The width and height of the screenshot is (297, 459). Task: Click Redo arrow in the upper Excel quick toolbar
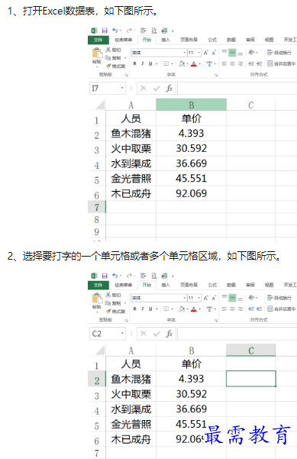pos(129,31)
